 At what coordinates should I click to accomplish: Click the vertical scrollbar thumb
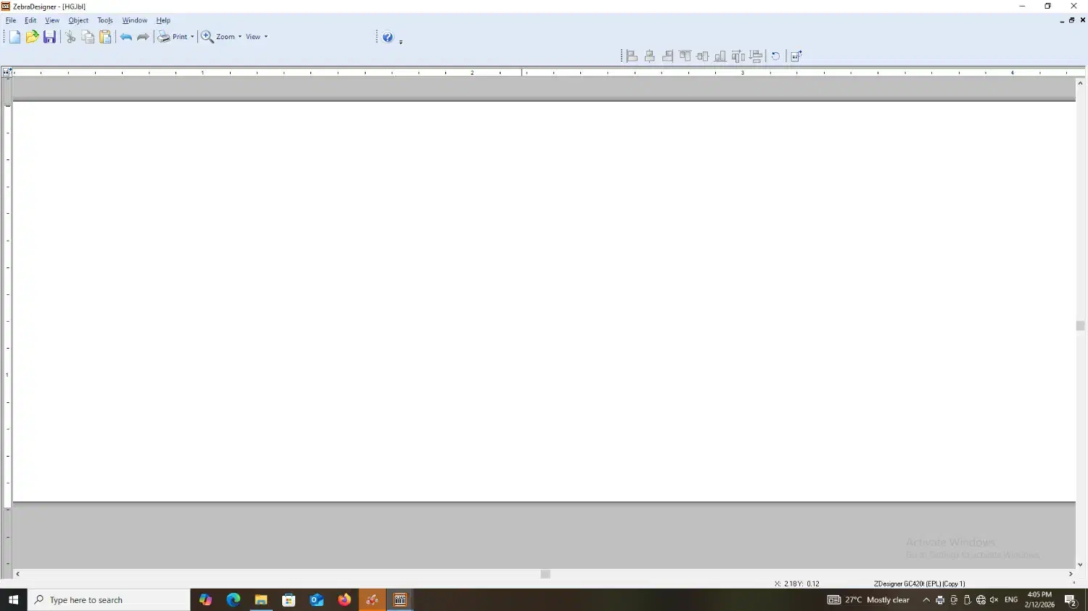pos(1080,325)
